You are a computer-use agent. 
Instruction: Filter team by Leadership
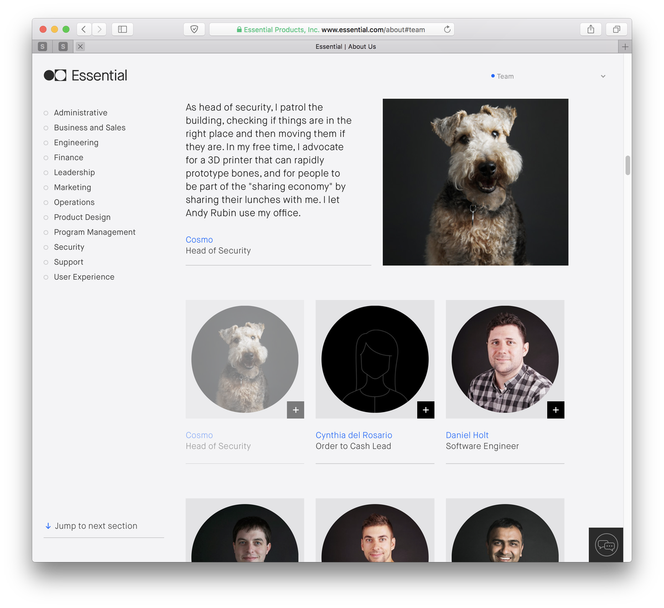click(x=75, y=172)
